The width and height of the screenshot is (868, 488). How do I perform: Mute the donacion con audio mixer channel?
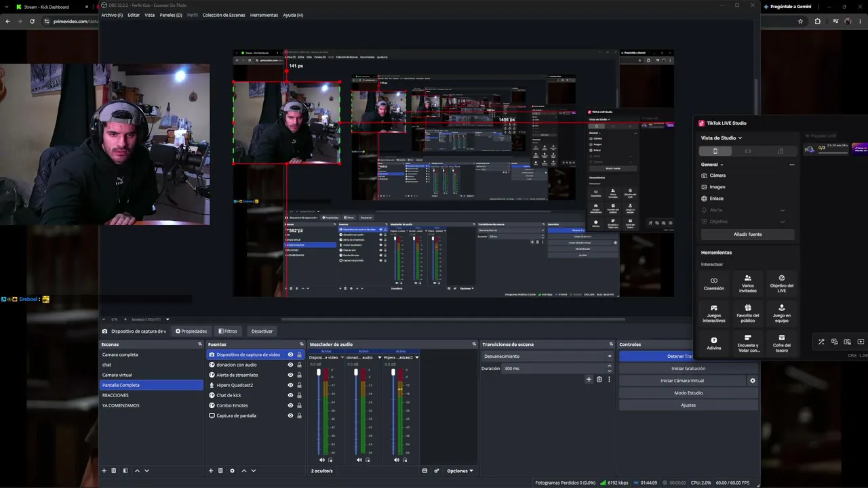pyautogui.click(x=359, y=460)
